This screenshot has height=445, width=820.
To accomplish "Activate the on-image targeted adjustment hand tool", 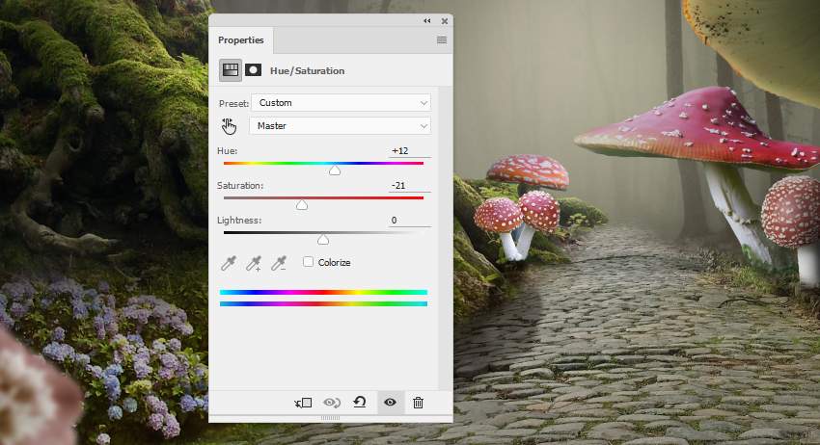I will click(x=229, y=126).
